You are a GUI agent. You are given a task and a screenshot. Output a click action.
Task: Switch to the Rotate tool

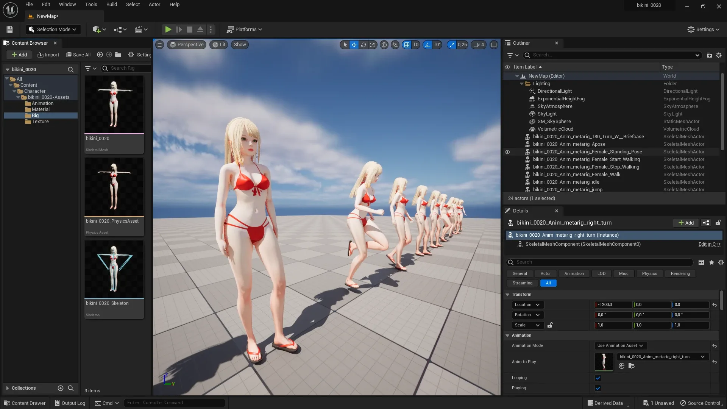pyautogui.click(x=363, y=45)
